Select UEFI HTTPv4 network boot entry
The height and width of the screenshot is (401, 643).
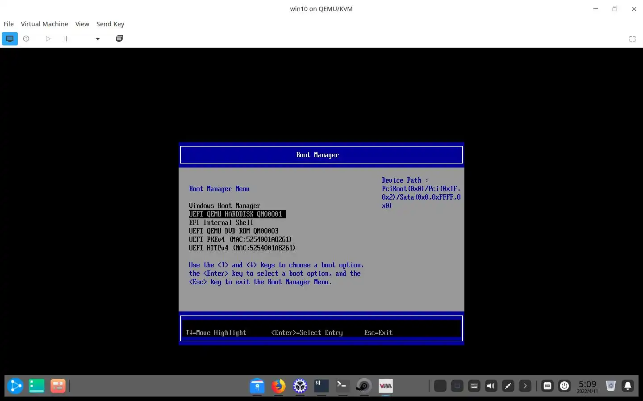point(242,248)
